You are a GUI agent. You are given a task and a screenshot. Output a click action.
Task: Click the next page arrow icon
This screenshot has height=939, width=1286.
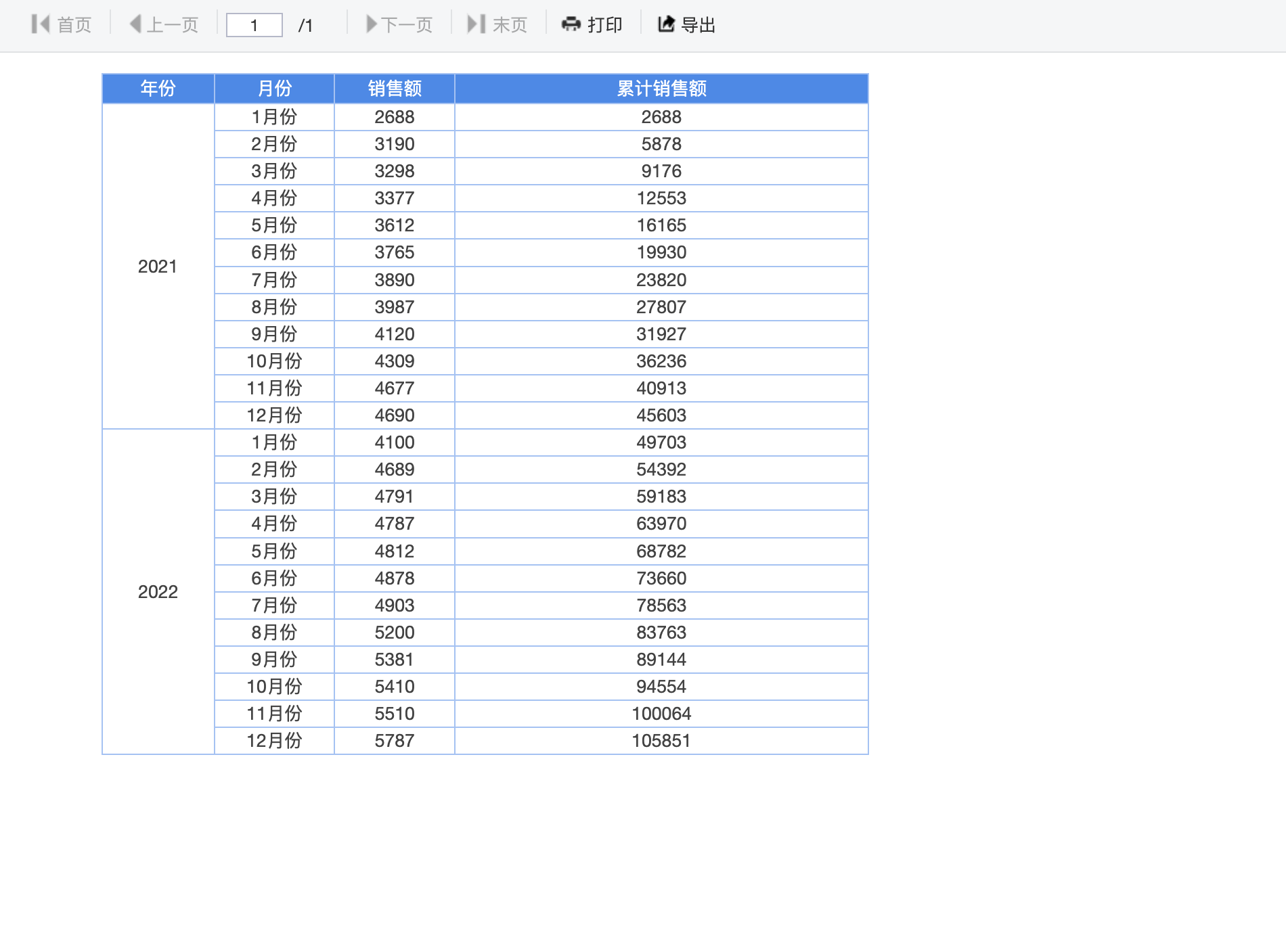[x=372, y=24]
